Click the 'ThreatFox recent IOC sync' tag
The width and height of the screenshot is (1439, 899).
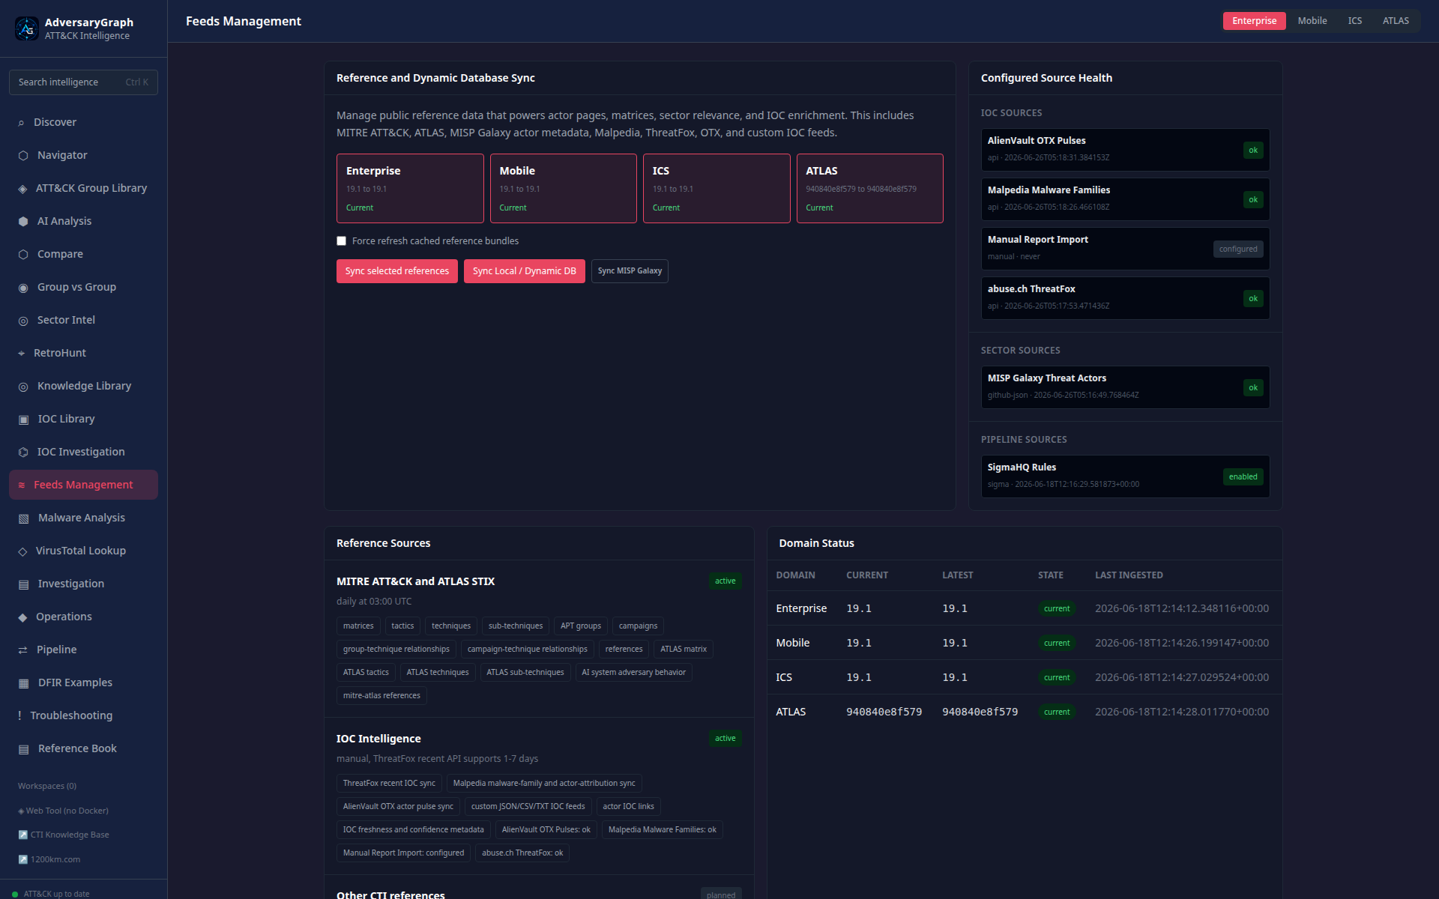389,784
